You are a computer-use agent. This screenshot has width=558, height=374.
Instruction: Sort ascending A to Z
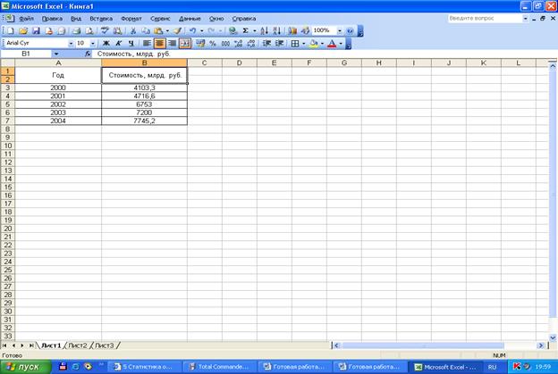(x=264, y=31)
